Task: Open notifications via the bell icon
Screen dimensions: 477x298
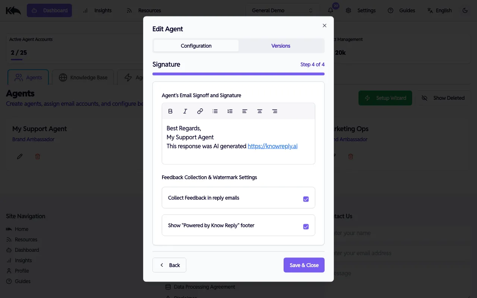Action: pyautogui.click(x=330, y=10)
